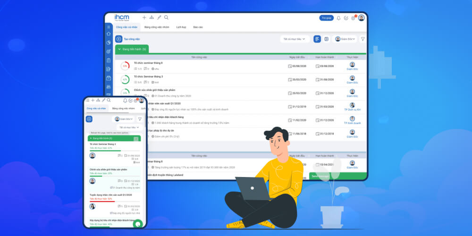Open search icon in mobile top bar
The image size is (472, 236).
click(109, 100)
